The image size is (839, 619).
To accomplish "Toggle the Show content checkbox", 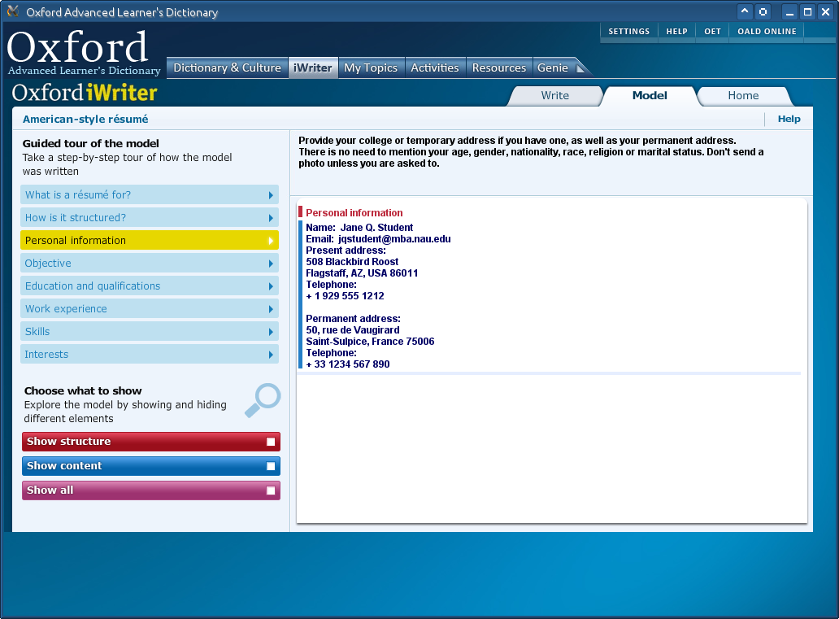I will click(x=271, y=466).
